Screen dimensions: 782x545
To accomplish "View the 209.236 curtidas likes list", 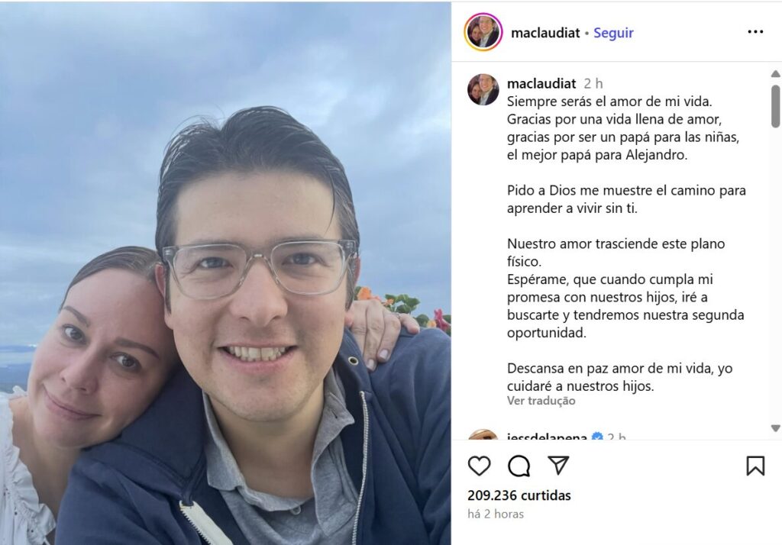I will (x=519, y=495).
